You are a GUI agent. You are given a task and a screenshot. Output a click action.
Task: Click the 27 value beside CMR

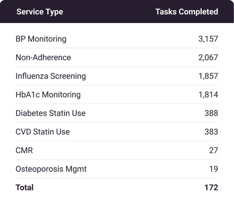pos(214,150)
